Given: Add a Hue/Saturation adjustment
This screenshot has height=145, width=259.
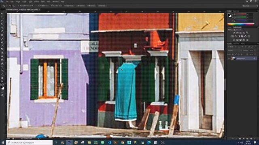Looking at the screenshot, I should pyautogui.click(x=232, y=36).
